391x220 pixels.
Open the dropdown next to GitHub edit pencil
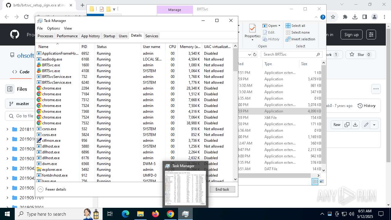point(374,124)
